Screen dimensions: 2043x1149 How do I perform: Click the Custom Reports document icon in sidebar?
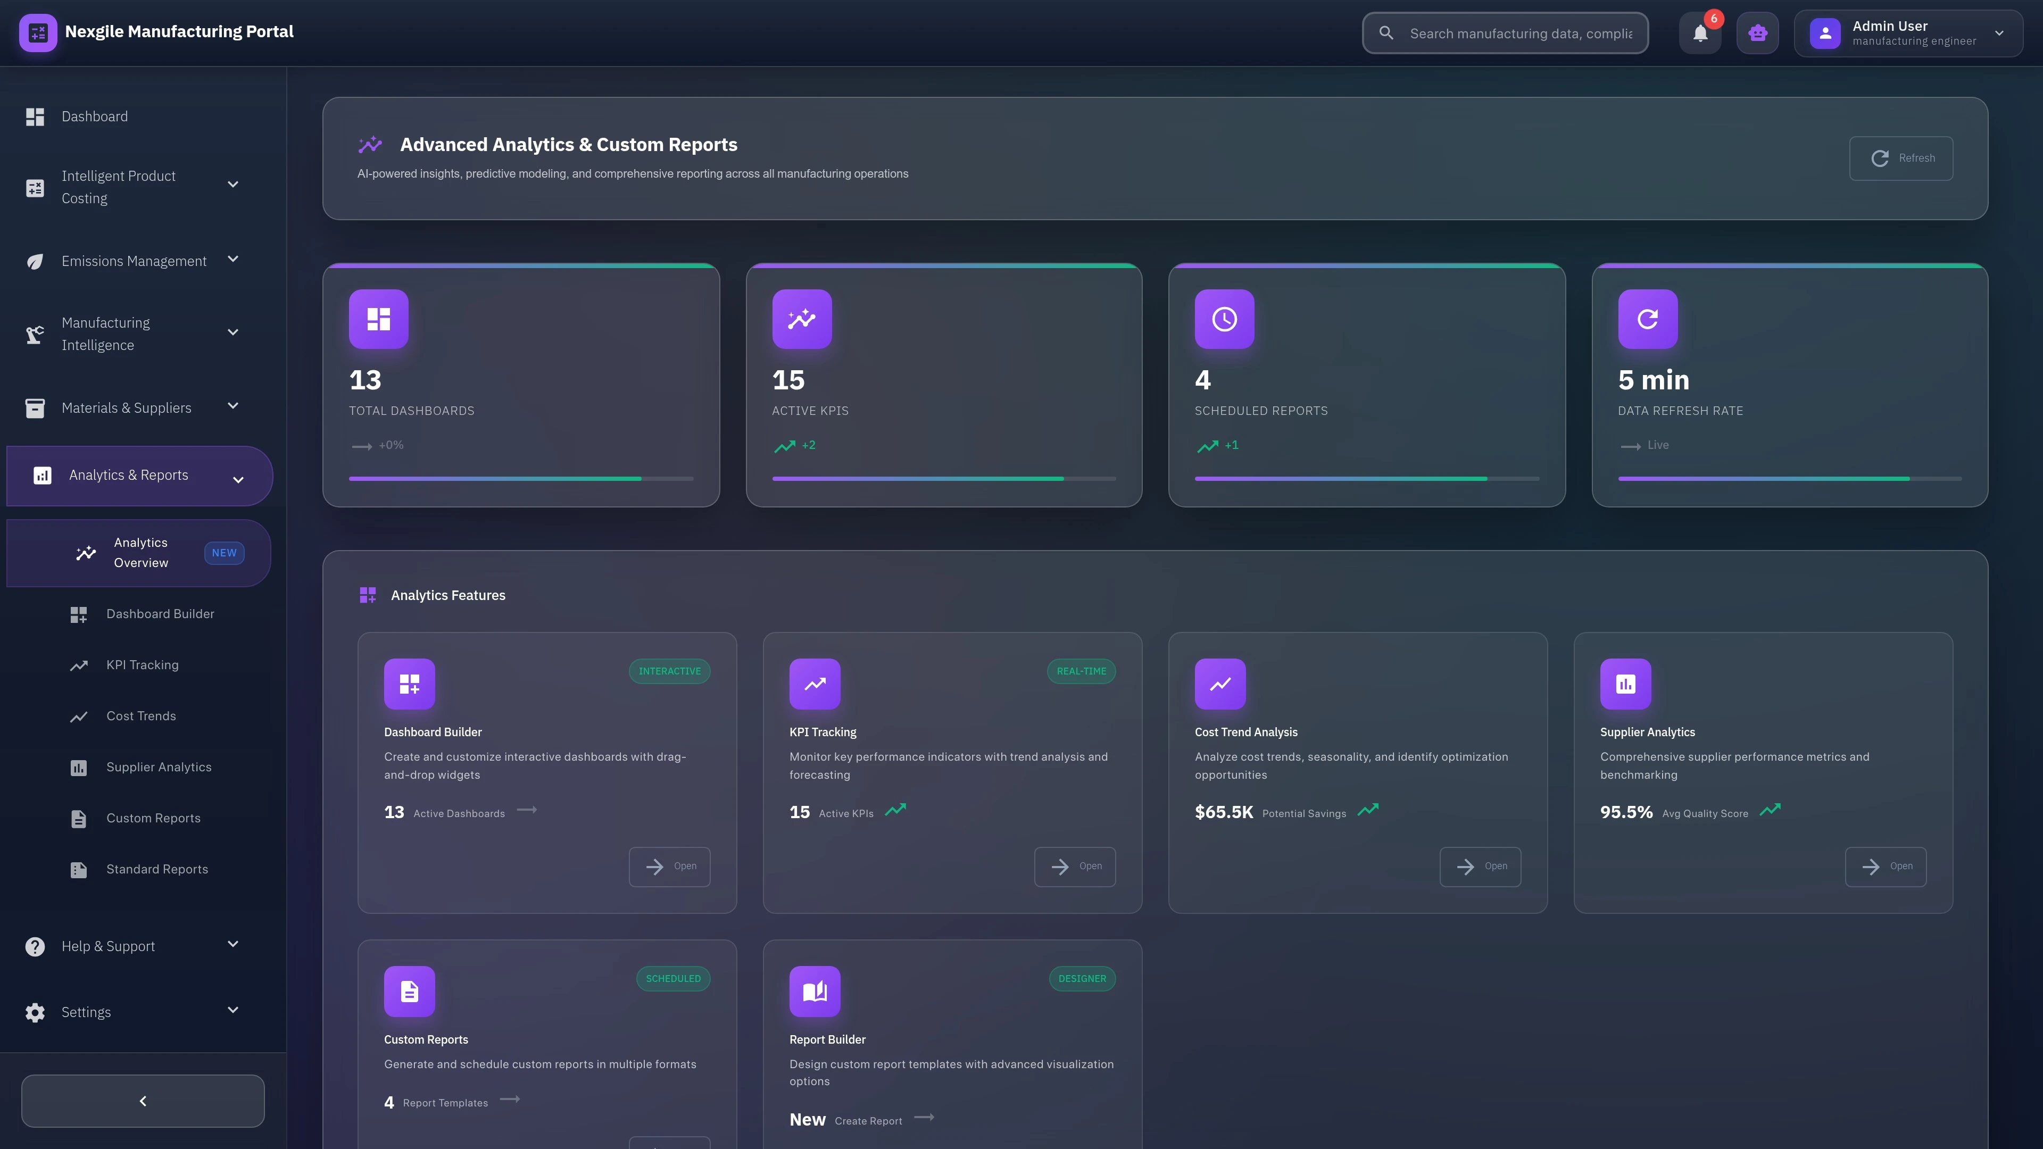(79, 818)
